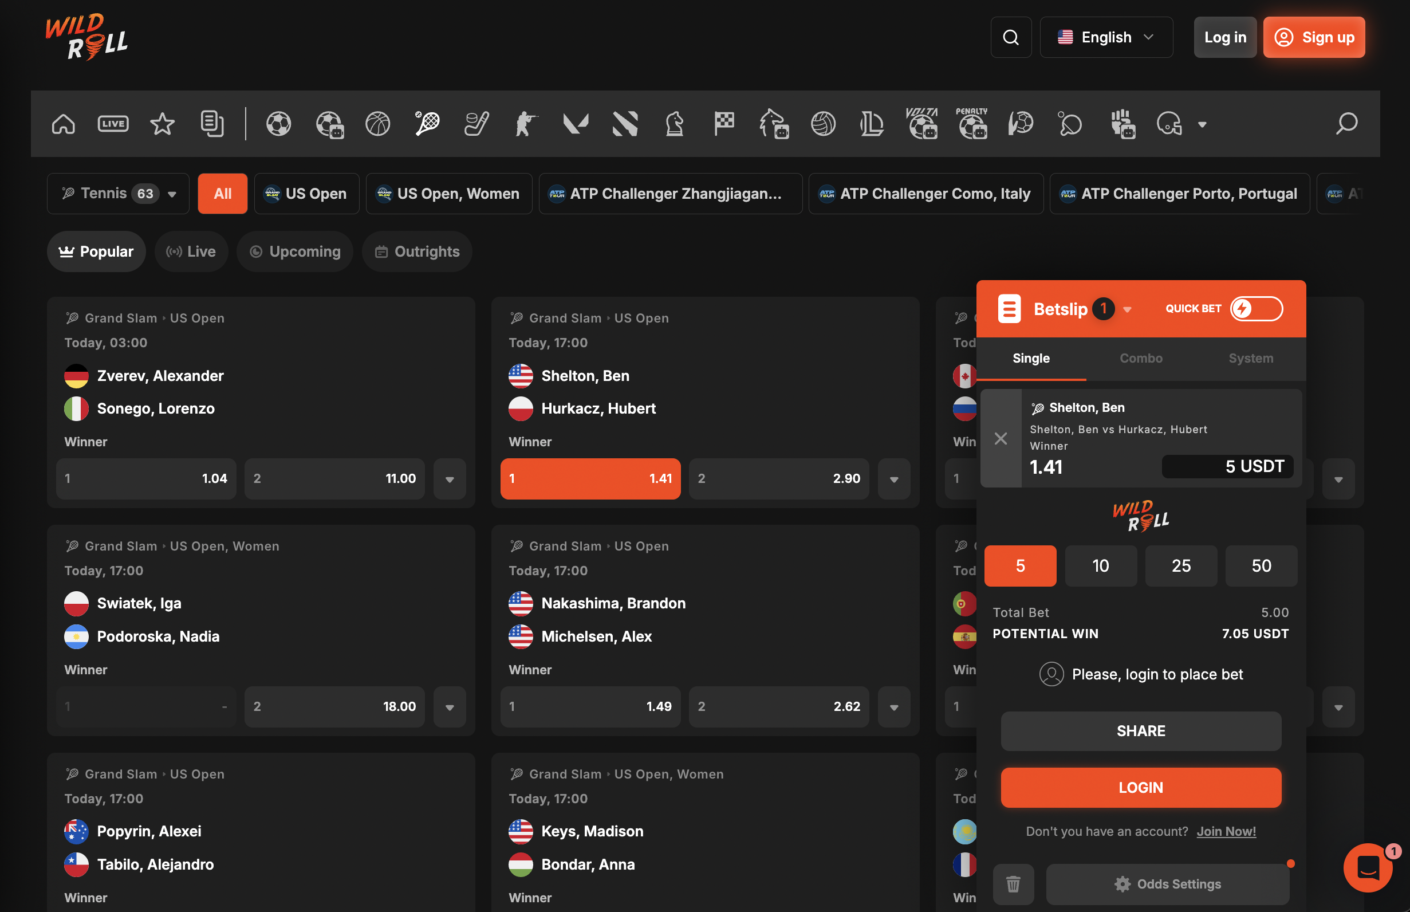Share the betslip with SHARE button
The image size is (1410, 912).
(x=1141, y=731)
